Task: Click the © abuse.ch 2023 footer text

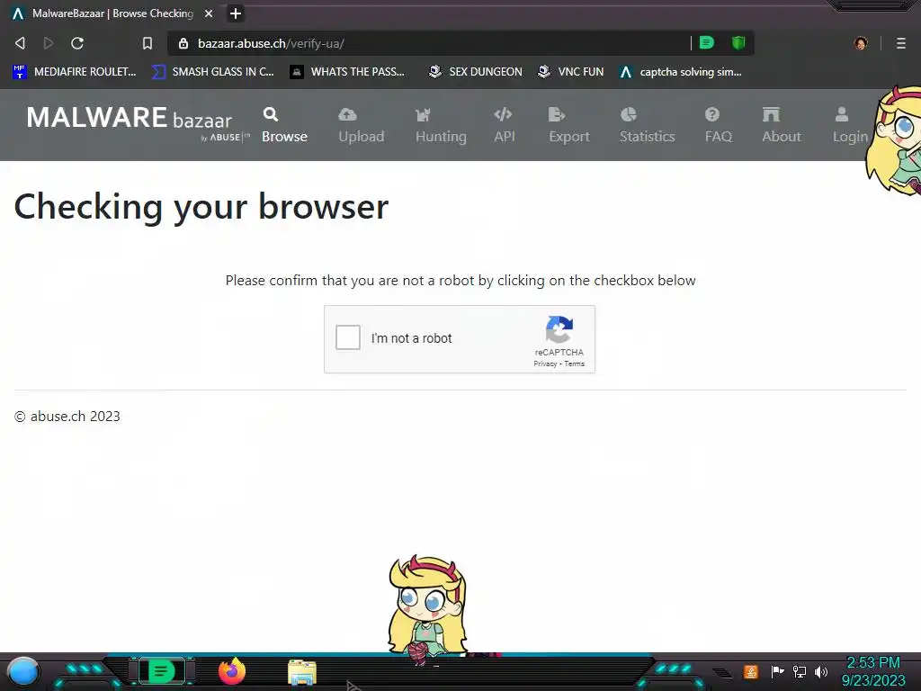Action: 67,417
